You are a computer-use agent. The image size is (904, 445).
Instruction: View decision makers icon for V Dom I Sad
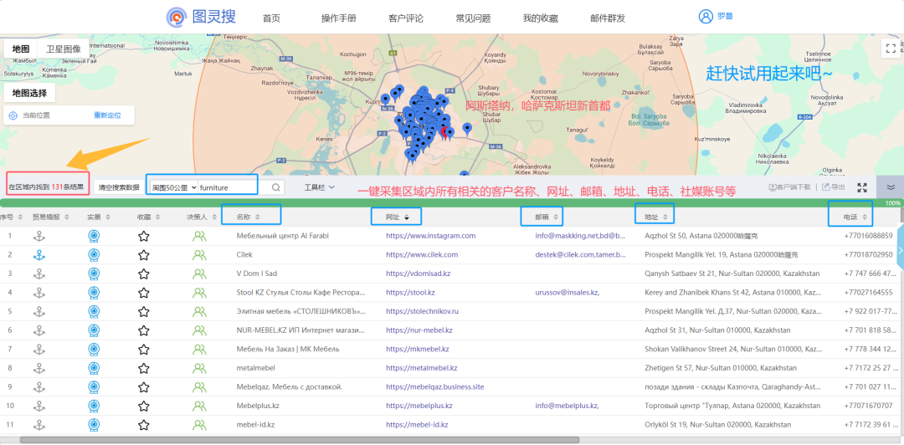(x=199, y=274)
